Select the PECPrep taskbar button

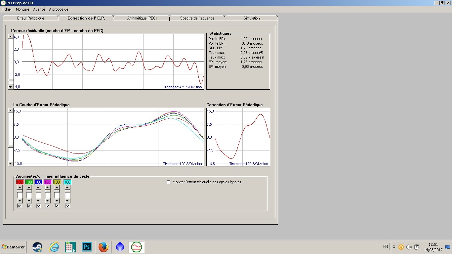137,247
